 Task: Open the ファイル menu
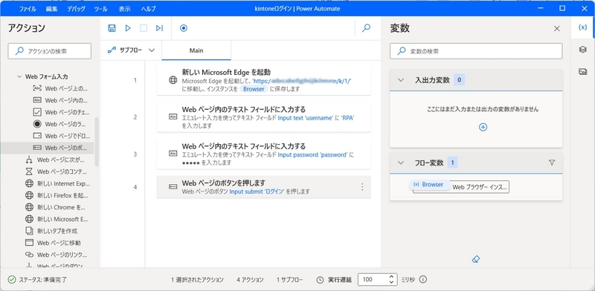[x=28, y=9]
